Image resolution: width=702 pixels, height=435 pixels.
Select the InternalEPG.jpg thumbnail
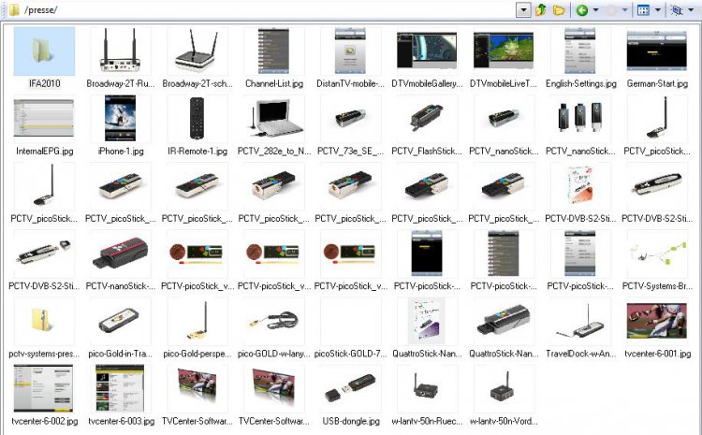pos(43,118)
